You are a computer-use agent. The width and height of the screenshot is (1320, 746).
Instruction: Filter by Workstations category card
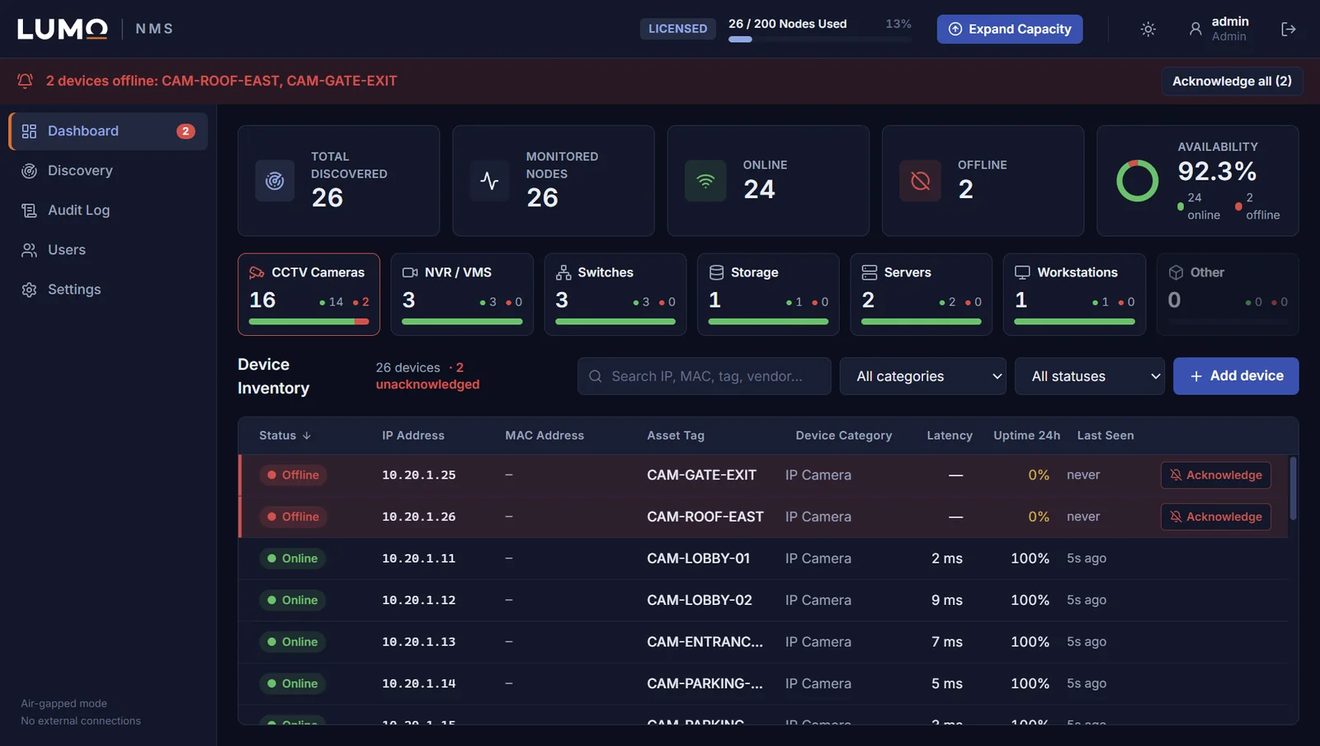pyautogui.click(x=1074, y=295)
